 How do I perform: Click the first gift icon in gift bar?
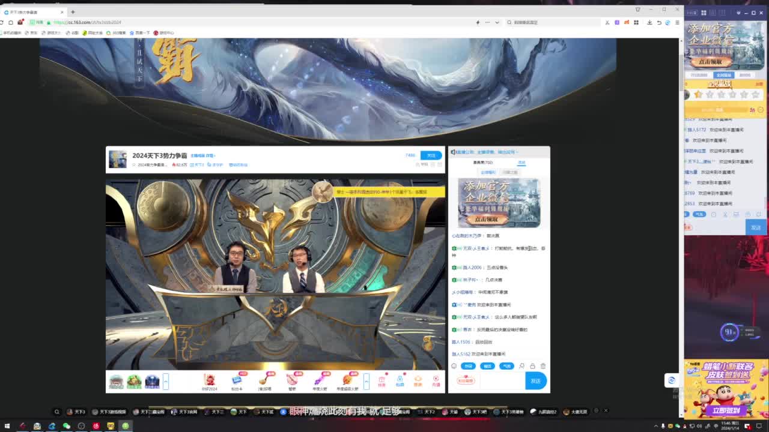pos(210,381)
